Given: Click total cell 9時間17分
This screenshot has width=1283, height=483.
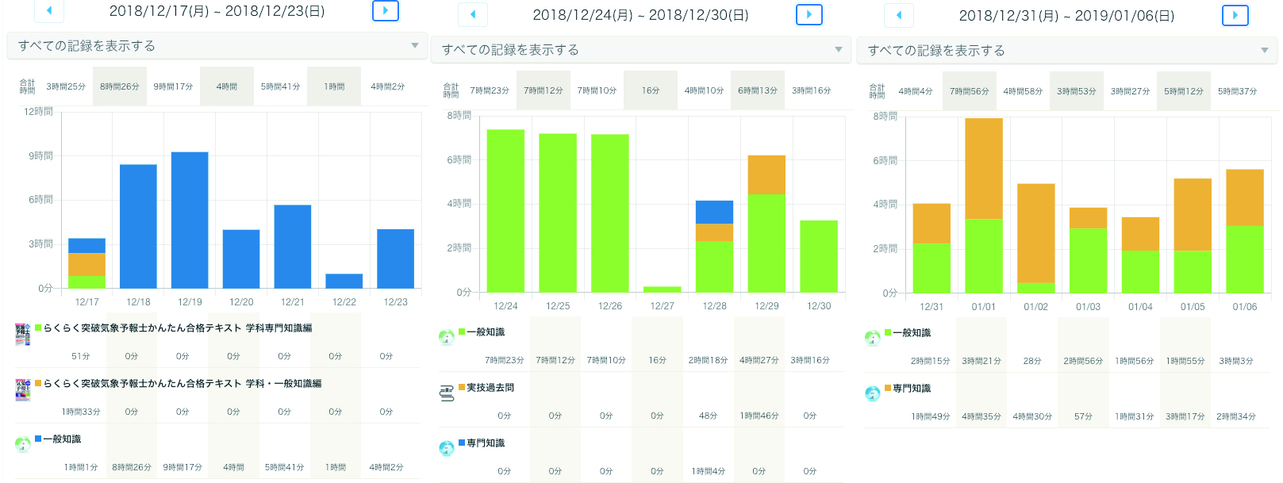Looking at the screenshot, I should click(174, 86).
